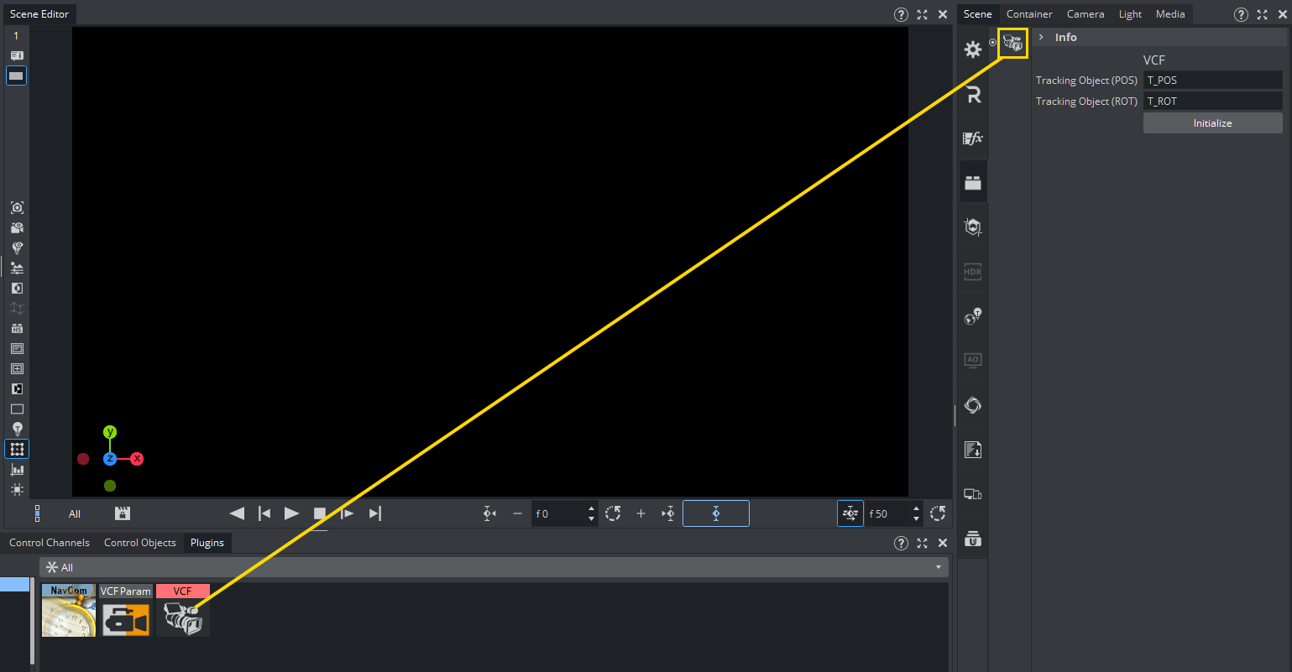Increase the f0 frame value stepper

pos(591,508)
